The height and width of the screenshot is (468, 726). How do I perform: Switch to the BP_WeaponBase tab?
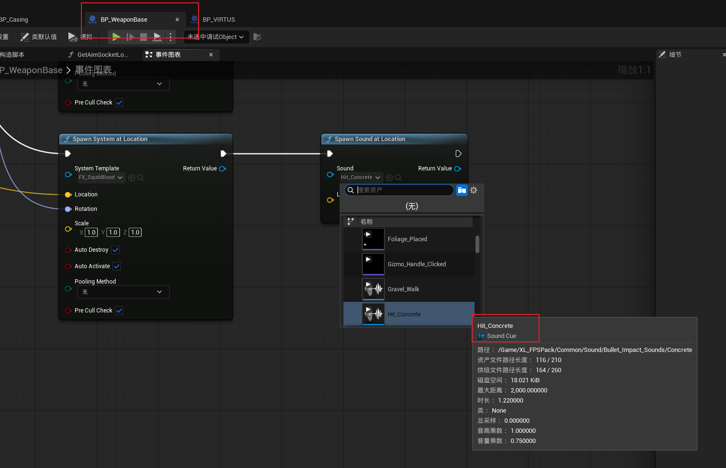(x=124, y=19)
